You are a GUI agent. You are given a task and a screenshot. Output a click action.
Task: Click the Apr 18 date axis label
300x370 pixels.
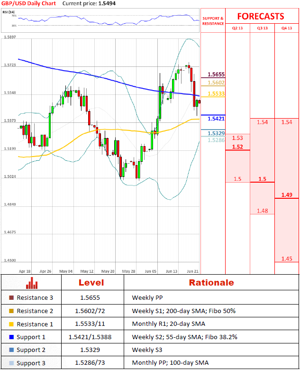click(25, 271)
